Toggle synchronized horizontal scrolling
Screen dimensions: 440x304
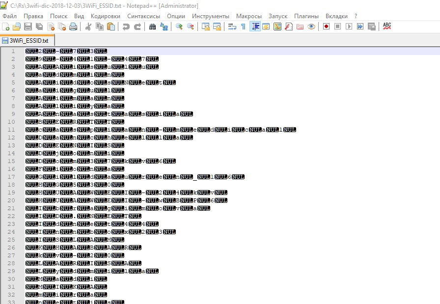coord(217,27)
